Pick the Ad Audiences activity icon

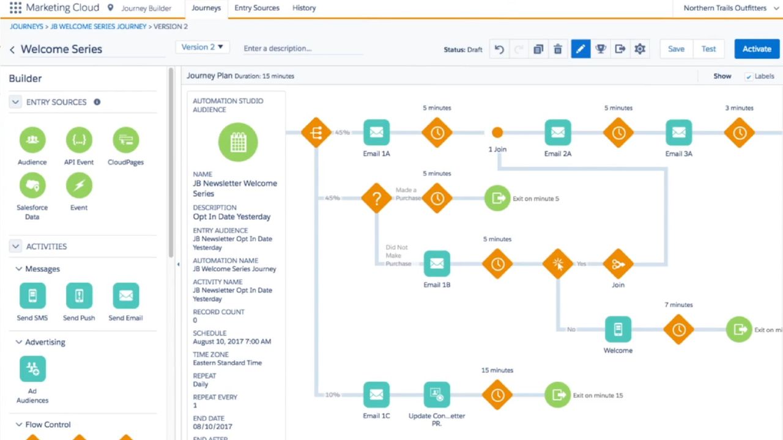[x=32, y=369]
